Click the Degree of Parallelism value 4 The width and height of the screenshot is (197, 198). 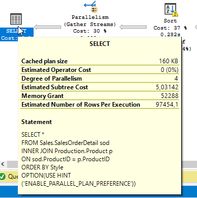[176, 79]
